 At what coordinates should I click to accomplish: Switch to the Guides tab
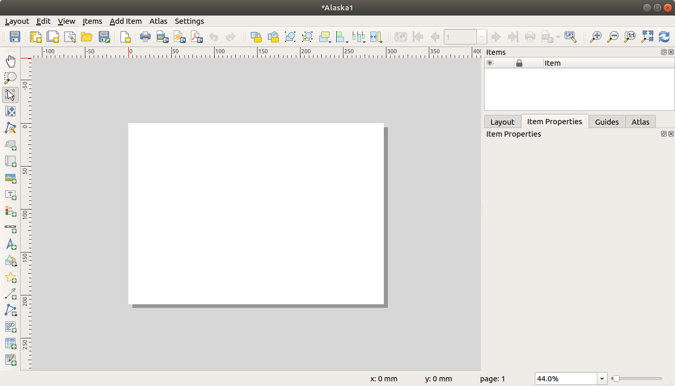click(x=607, y=122)
